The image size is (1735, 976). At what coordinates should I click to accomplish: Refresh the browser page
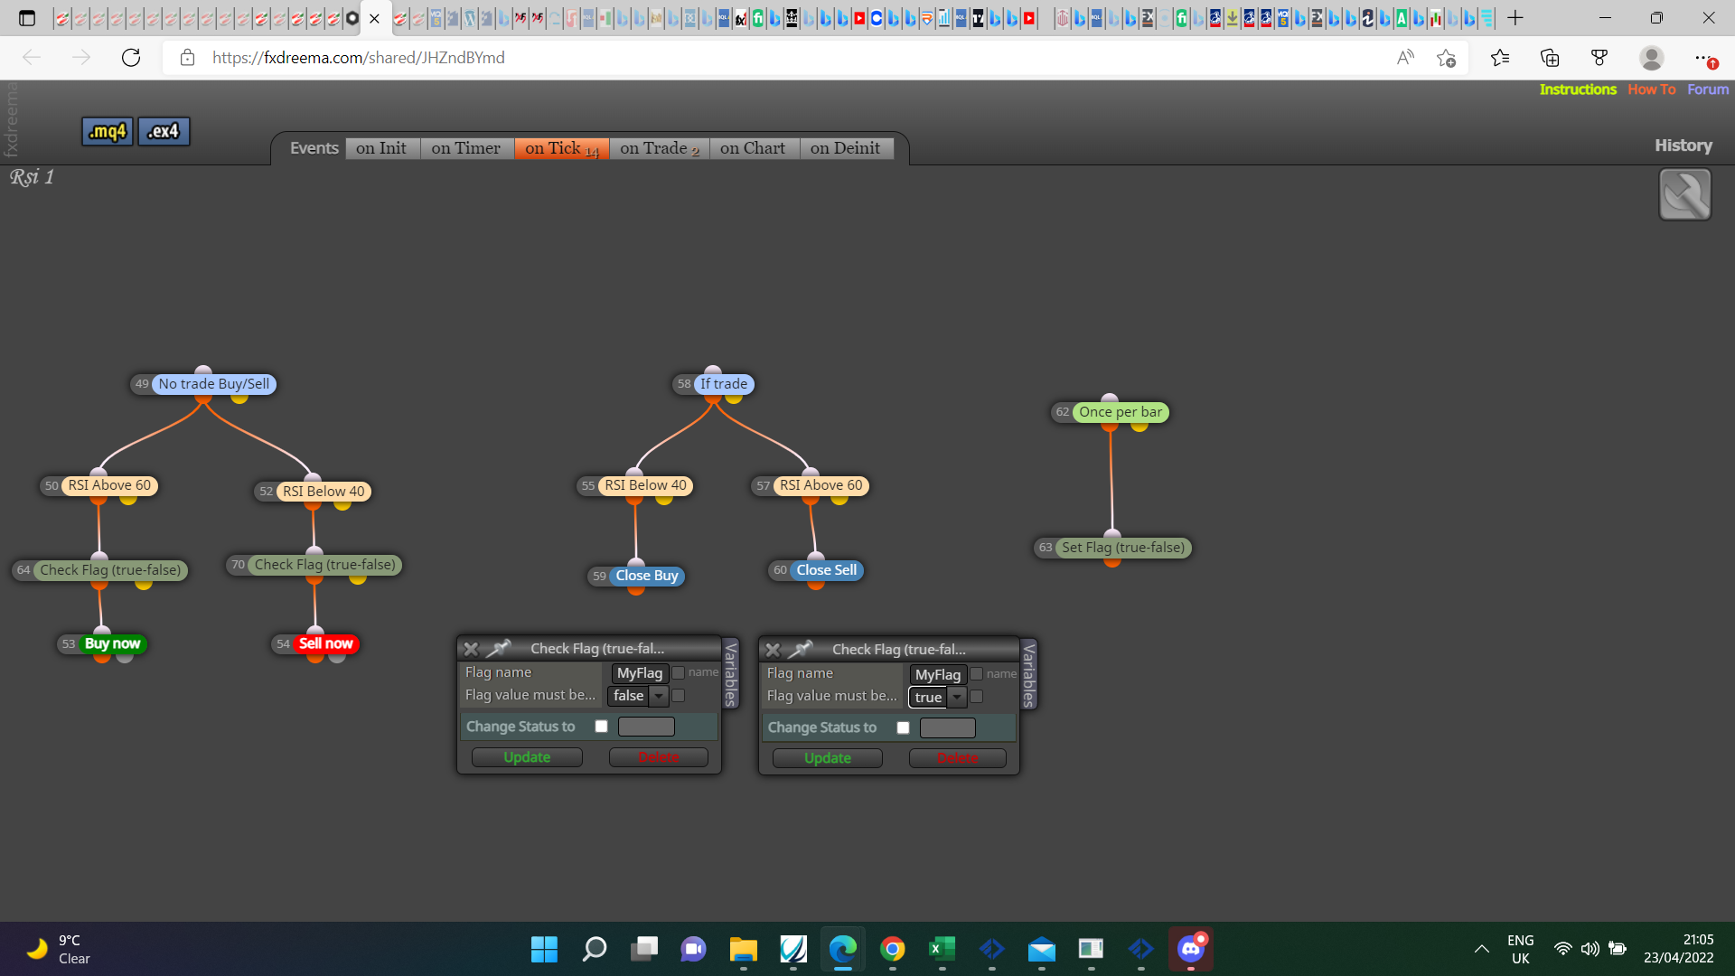coord(131,58)
